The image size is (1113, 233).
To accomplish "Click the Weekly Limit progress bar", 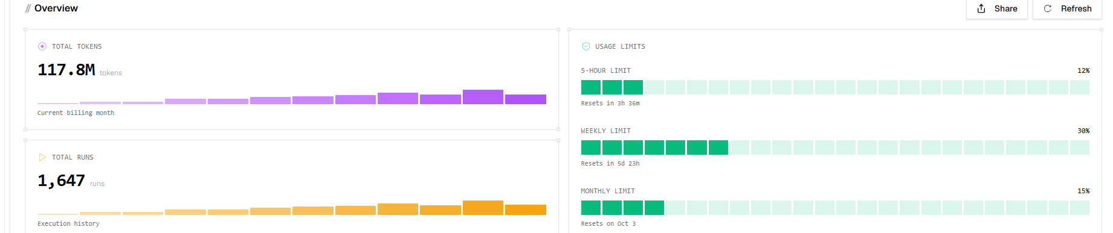I will click(x=835, y=148).
